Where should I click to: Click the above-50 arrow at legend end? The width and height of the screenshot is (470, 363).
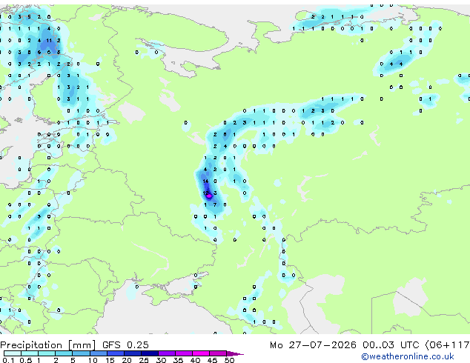point(235,353)
